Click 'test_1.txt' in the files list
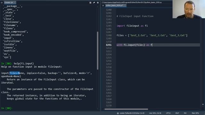Viewport: 205px width, 115px height. point(138,35)
